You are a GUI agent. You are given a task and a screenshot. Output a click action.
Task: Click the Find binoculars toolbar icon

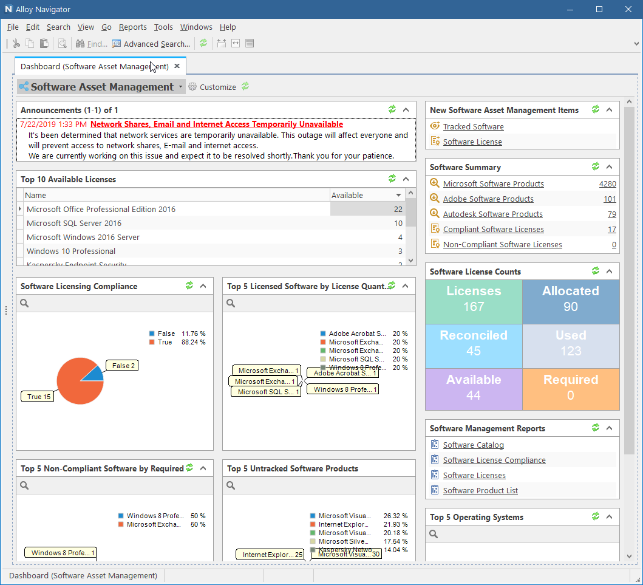tap(81, 43)
